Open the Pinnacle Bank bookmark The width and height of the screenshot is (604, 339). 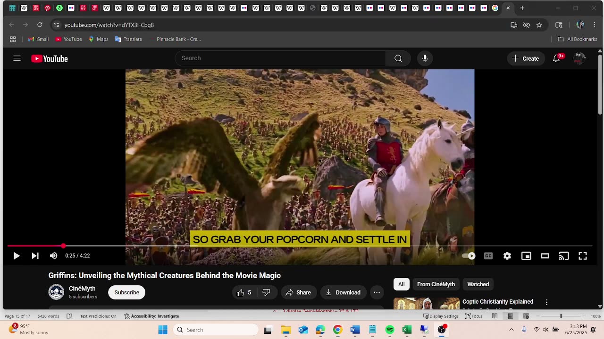tap(175, 39)
